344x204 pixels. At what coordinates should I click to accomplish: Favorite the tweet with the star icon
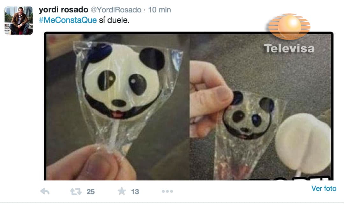pyautogui.click(x=122, y=191)
